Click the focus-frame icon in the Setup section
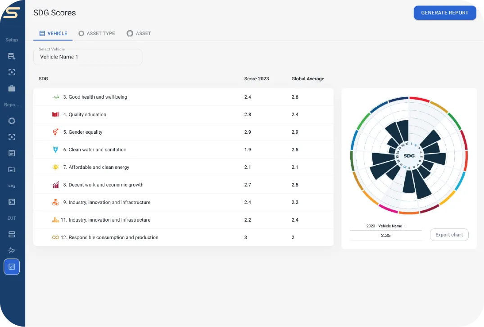The height and width of the screenshot is (327, 484). coord(12,72)
